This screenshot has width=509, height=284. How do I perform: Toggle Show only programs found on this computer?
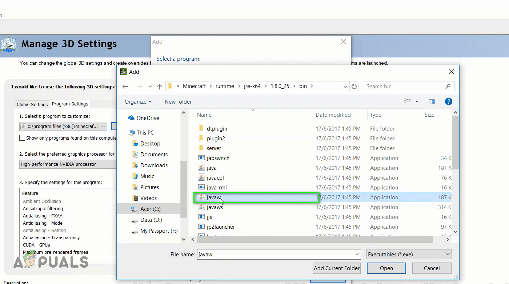[x=22, y=138]
